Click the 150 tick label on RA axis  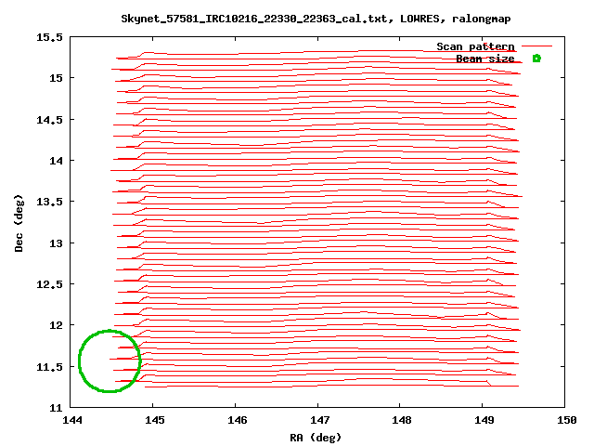tap(567, 420)
